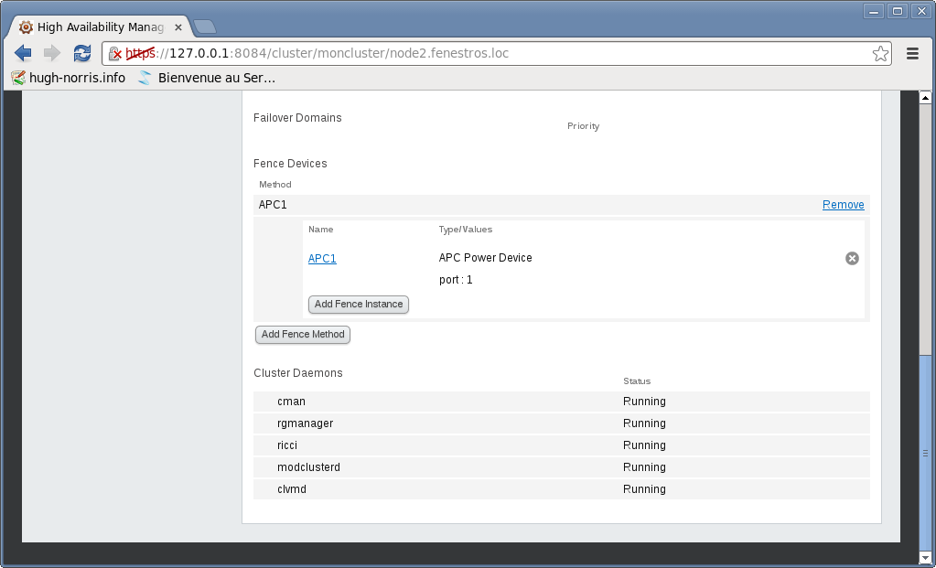Viewport: 936px width, 568px height.
Task: Open the Bienvenue au Ser... bookmark
Action: pos(207,78)
